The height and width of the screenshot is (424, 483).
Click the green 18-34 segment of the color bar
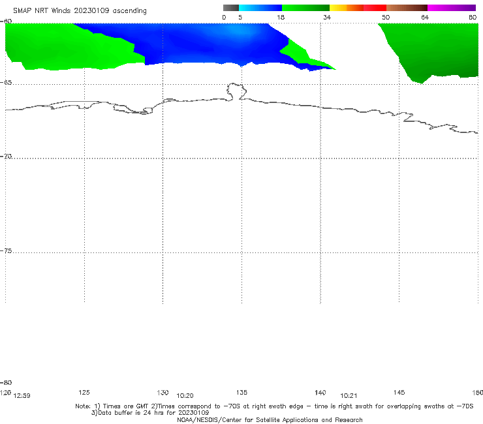305,8
